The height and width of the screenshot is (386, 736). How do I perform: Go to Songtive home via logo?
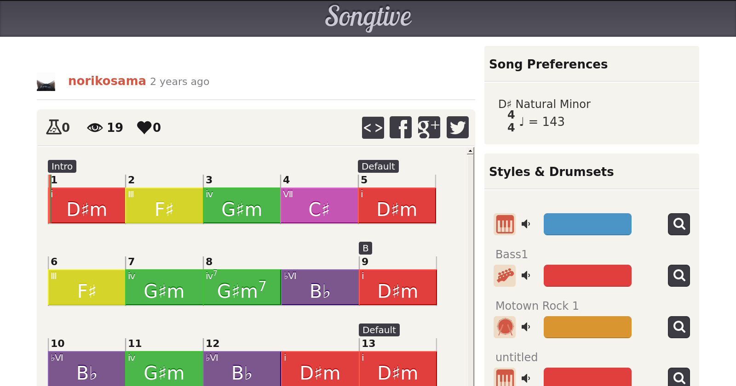tap(368, 17)
